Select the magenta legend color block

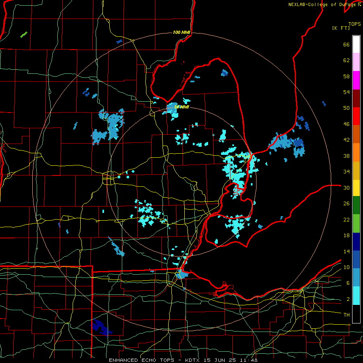[356, 80]
